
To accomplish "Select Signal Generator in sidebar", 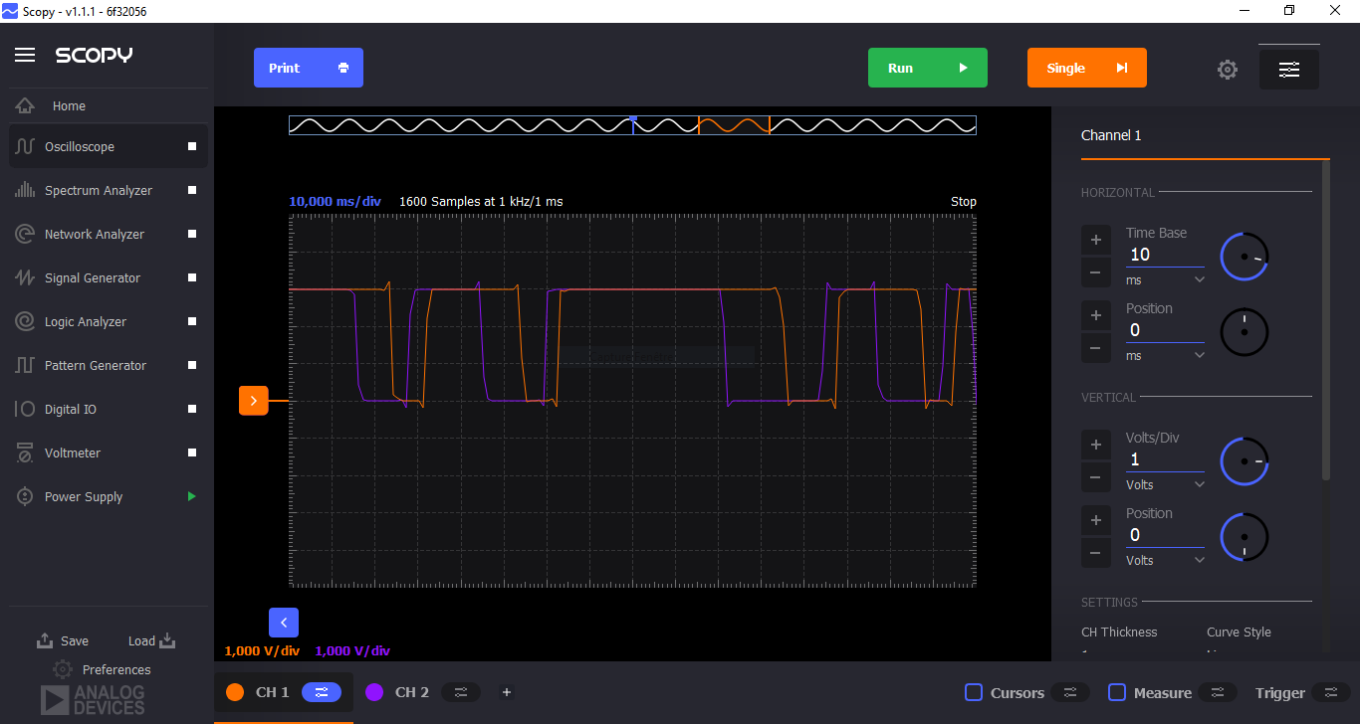I will coord(109,277).
